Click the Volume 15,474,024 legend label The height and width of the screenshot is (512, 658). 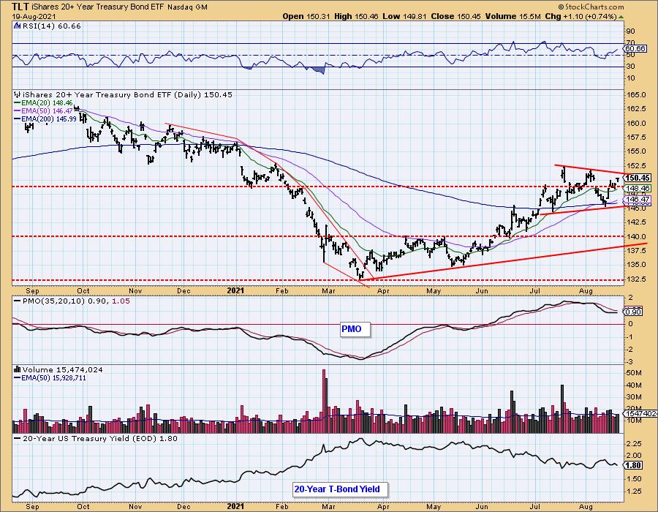tap(63, 369)
